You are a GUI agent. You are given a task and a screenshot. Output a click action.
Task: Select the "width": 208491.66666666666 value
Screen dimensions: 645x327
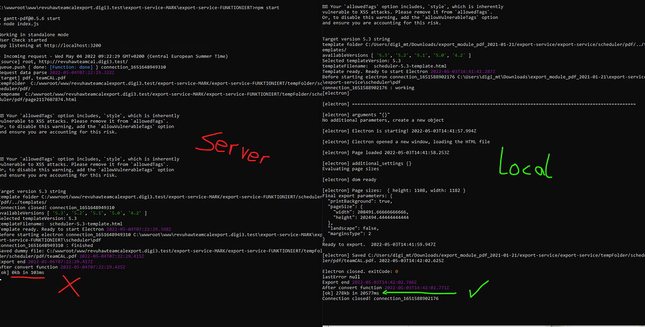tap(370, 212)
